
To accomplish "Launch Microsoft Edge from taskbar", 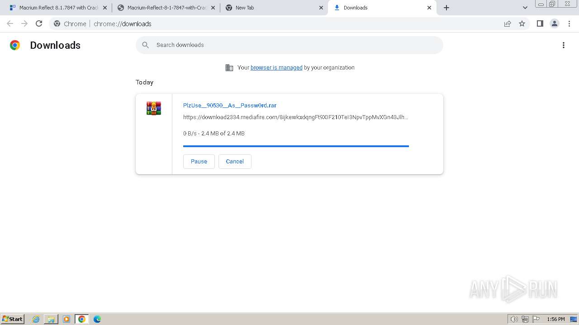I will coord(97,319).
